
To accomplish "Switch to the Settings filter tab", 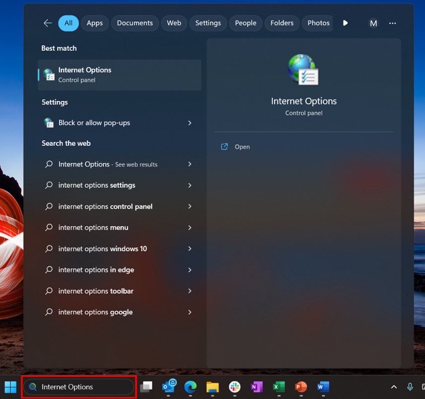I will click(x=208, y=23).
